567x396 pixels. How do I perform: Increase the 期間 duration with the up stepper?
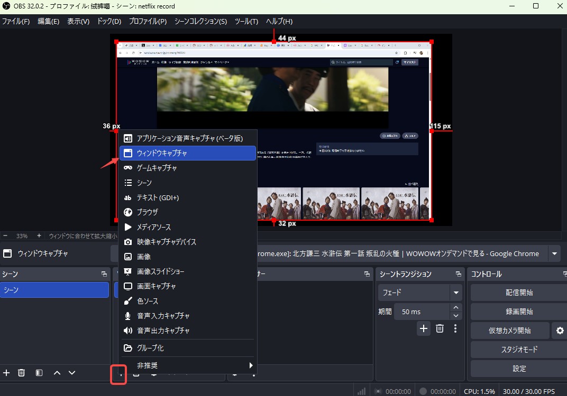click(456, 308)
